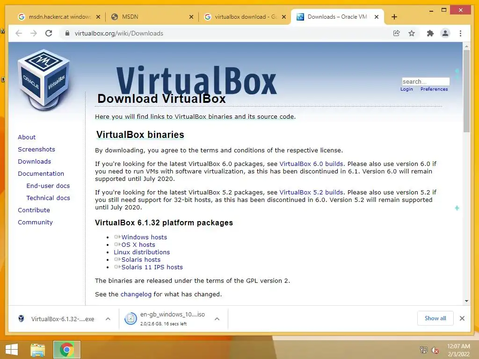
Task: Open the Linux distributions link
Action: [142, 252]
